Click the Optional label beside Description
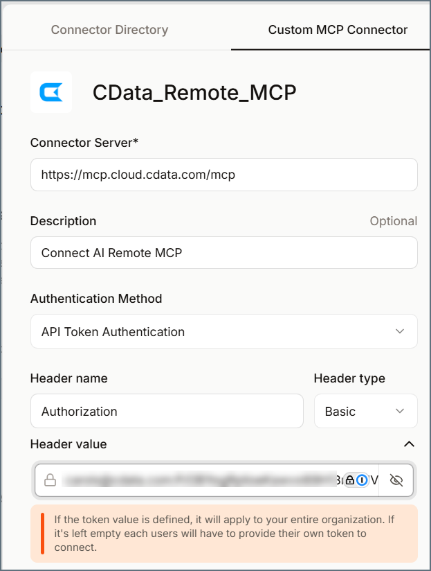This screenshot has width=431, height=571. (x=394, y=221)
